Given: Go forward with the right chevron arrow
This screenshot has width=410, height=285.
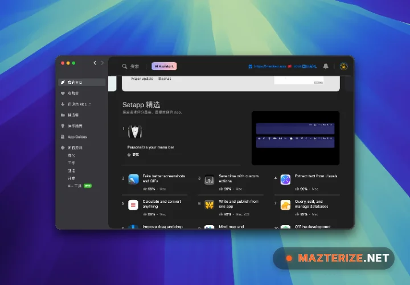Looking at the screenshot, I should [x=102, y=63].
